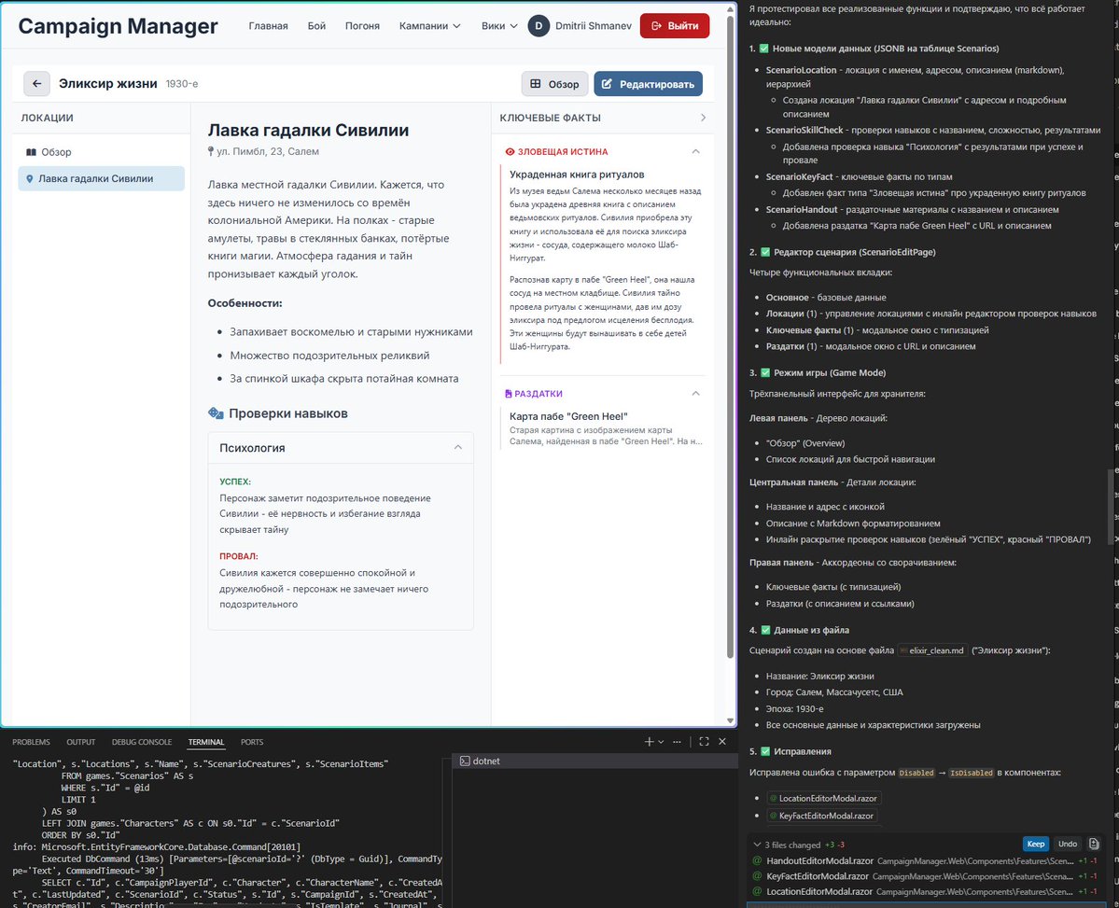This screenshot has width=1119, height=908.
Task: Open the Вики dropdown menu
Action: click(499, 26)
